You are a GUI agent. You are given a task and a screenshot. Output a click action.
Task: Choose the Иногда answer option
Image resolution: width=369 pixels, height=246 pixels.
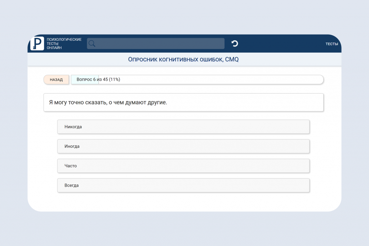183,146
